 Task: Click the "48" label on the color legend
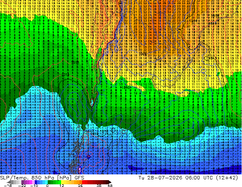point(110,185)
